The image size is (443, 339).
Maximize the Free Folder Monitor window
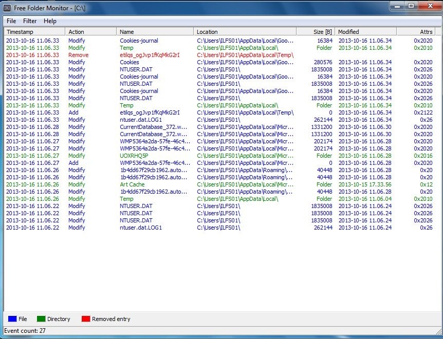pyautogui.click(x=411, y=6)
